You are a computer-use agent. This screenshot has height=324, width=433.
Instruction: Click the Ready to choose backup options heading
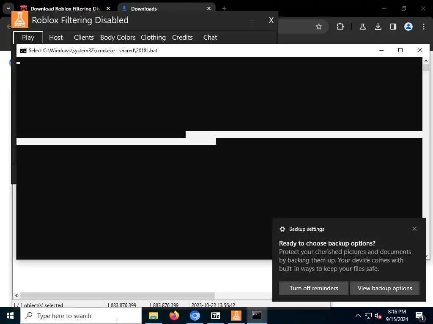pos(327,243)
